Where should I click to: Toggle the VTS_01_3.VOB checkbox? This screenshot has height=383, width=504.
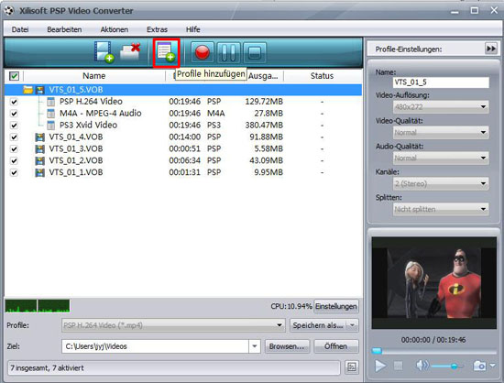(x=14, y=149)
